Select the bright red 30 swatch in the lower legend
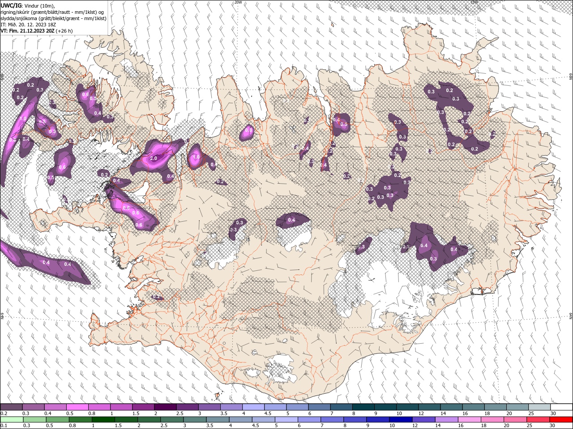573x429 pixels. pos(561,420)
